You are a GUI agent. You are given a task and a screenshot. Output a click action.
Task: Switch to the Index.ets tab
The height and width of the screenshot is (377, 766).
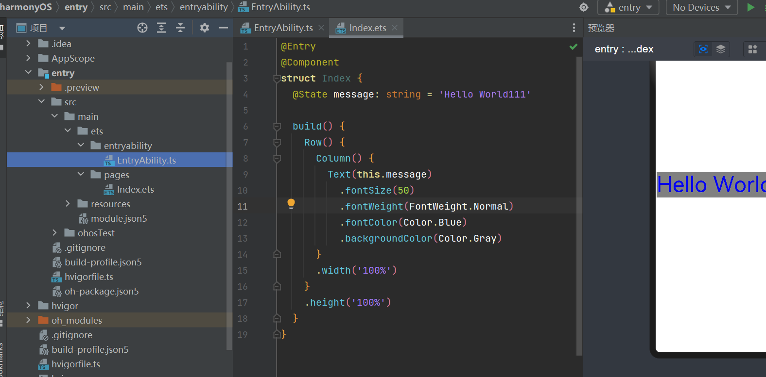tap(368, 28)
